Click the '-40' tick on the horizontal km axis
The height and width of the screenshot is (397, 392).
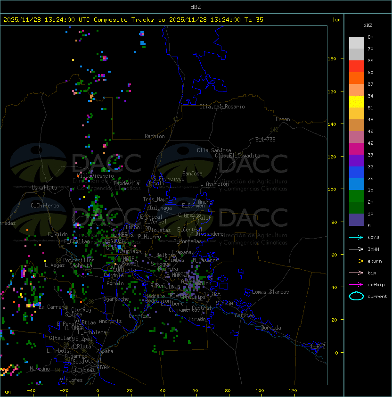click(x=32, y=391)
